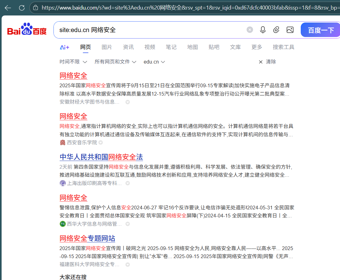Open 网络安全 result from 西华大学
Viewport: 340px width, 280px height.
coord(74,198)
